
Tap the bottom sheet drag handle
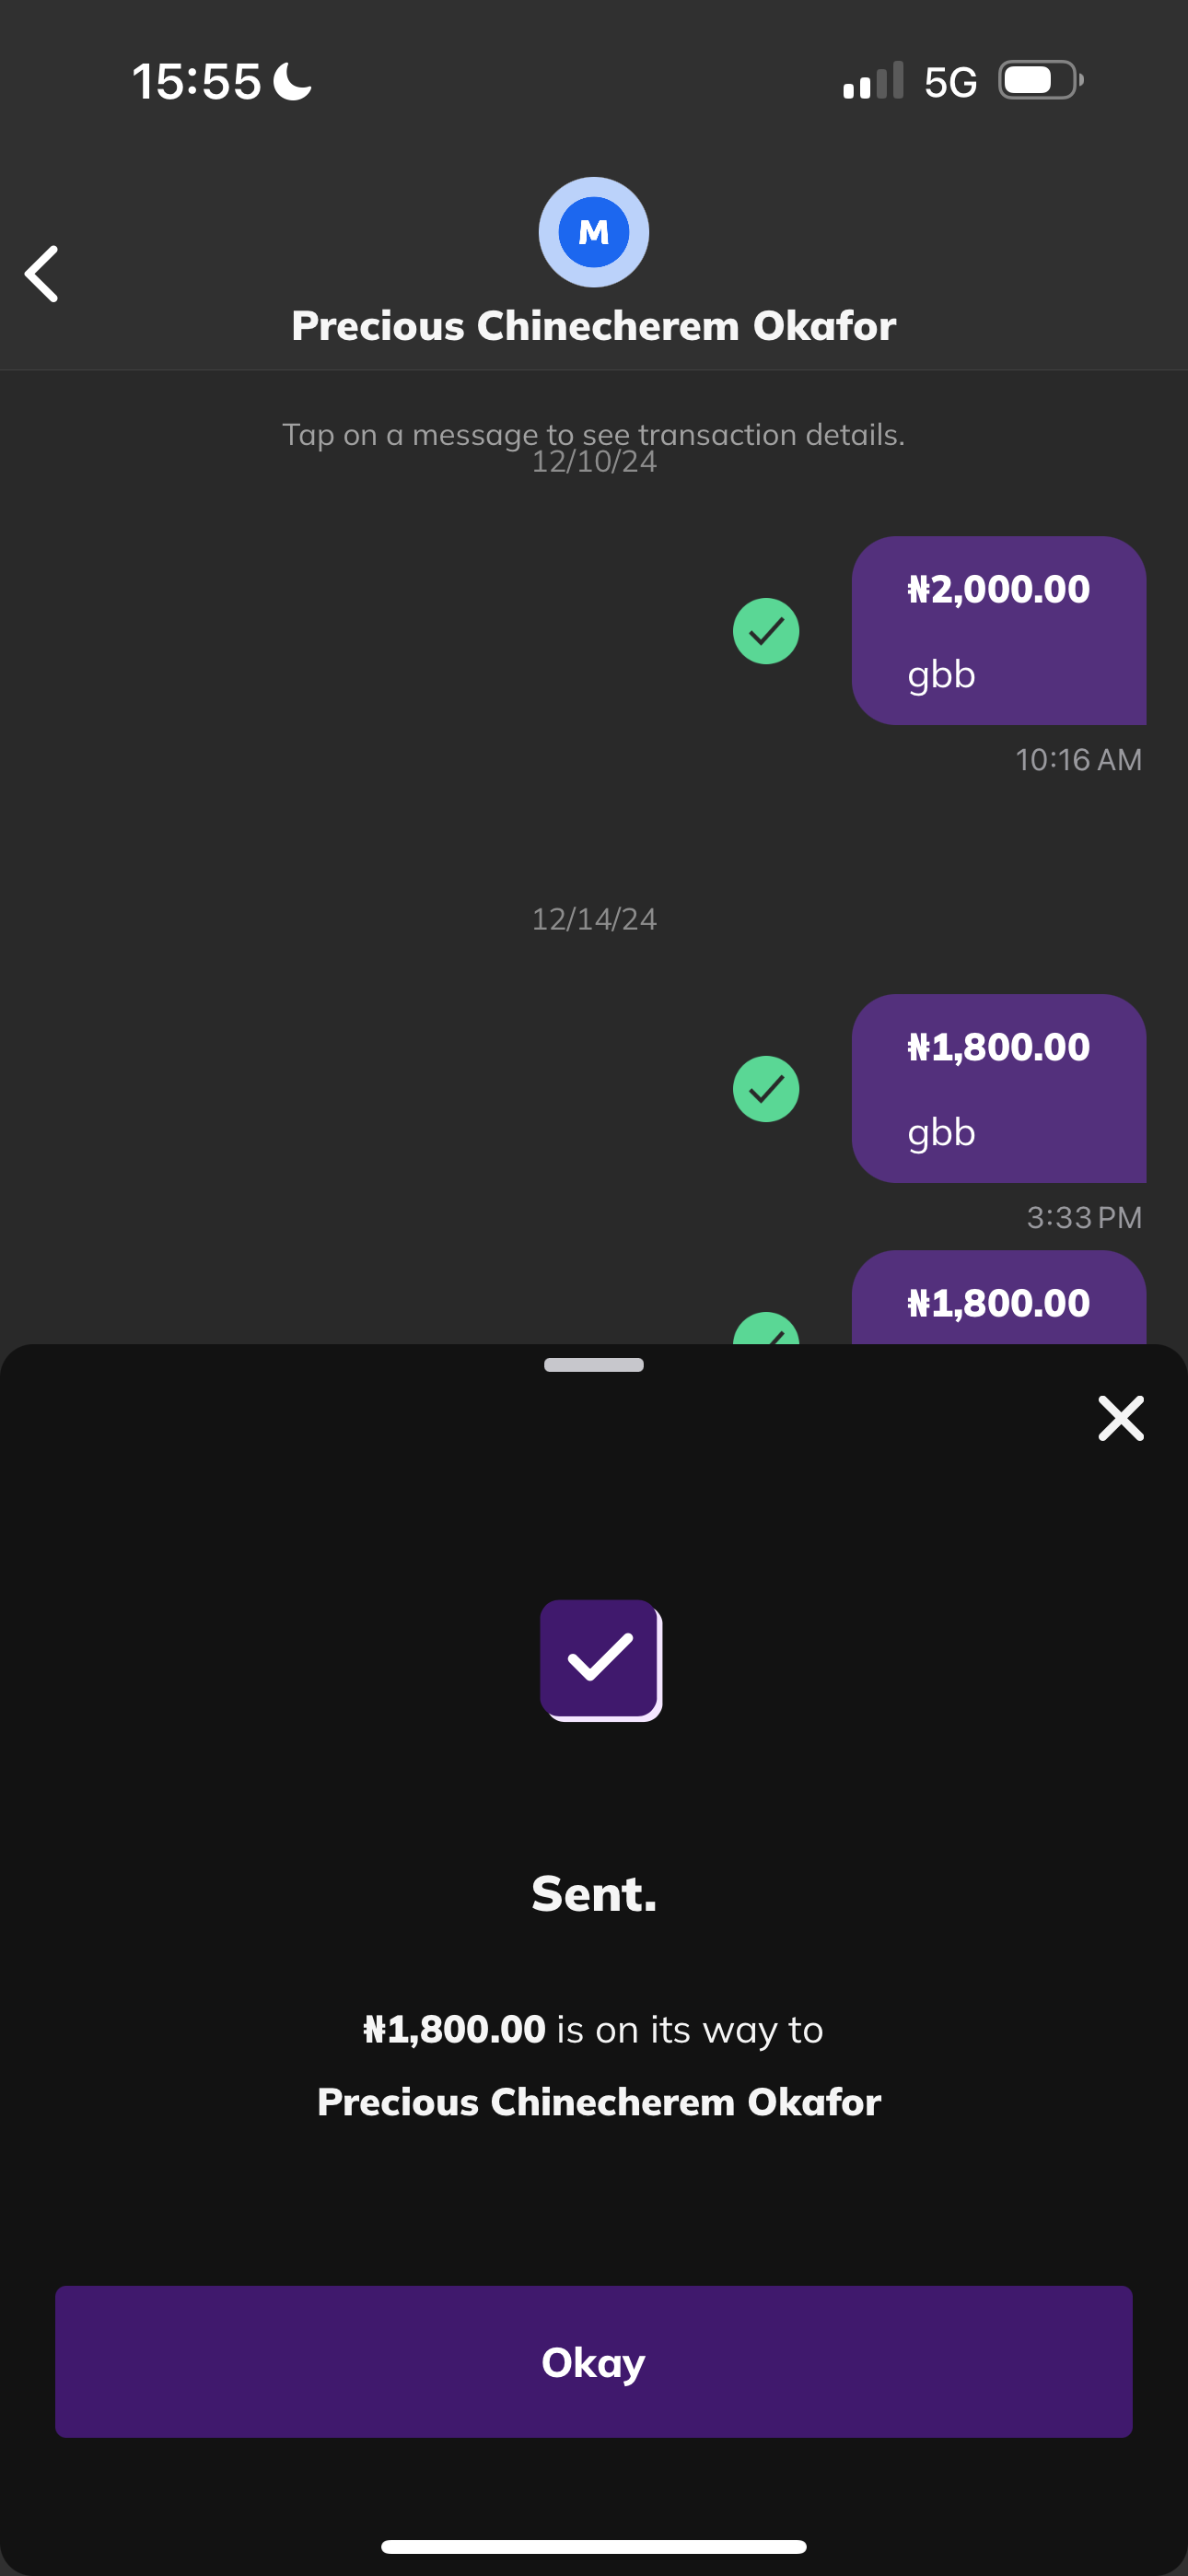594,1365
